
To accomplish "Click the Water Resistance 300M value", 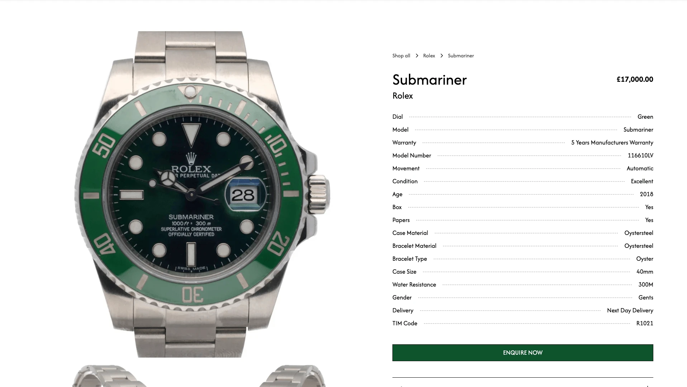I will 645,284.
